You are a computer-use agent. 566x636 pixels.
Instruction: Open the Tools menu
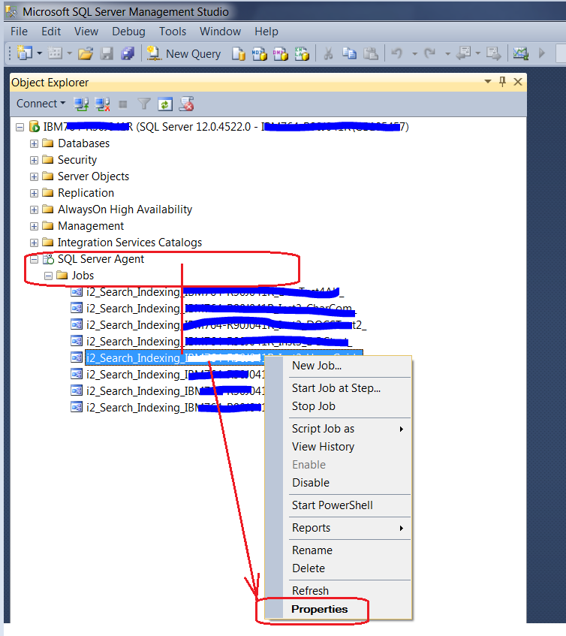click(x=173, y=32)
